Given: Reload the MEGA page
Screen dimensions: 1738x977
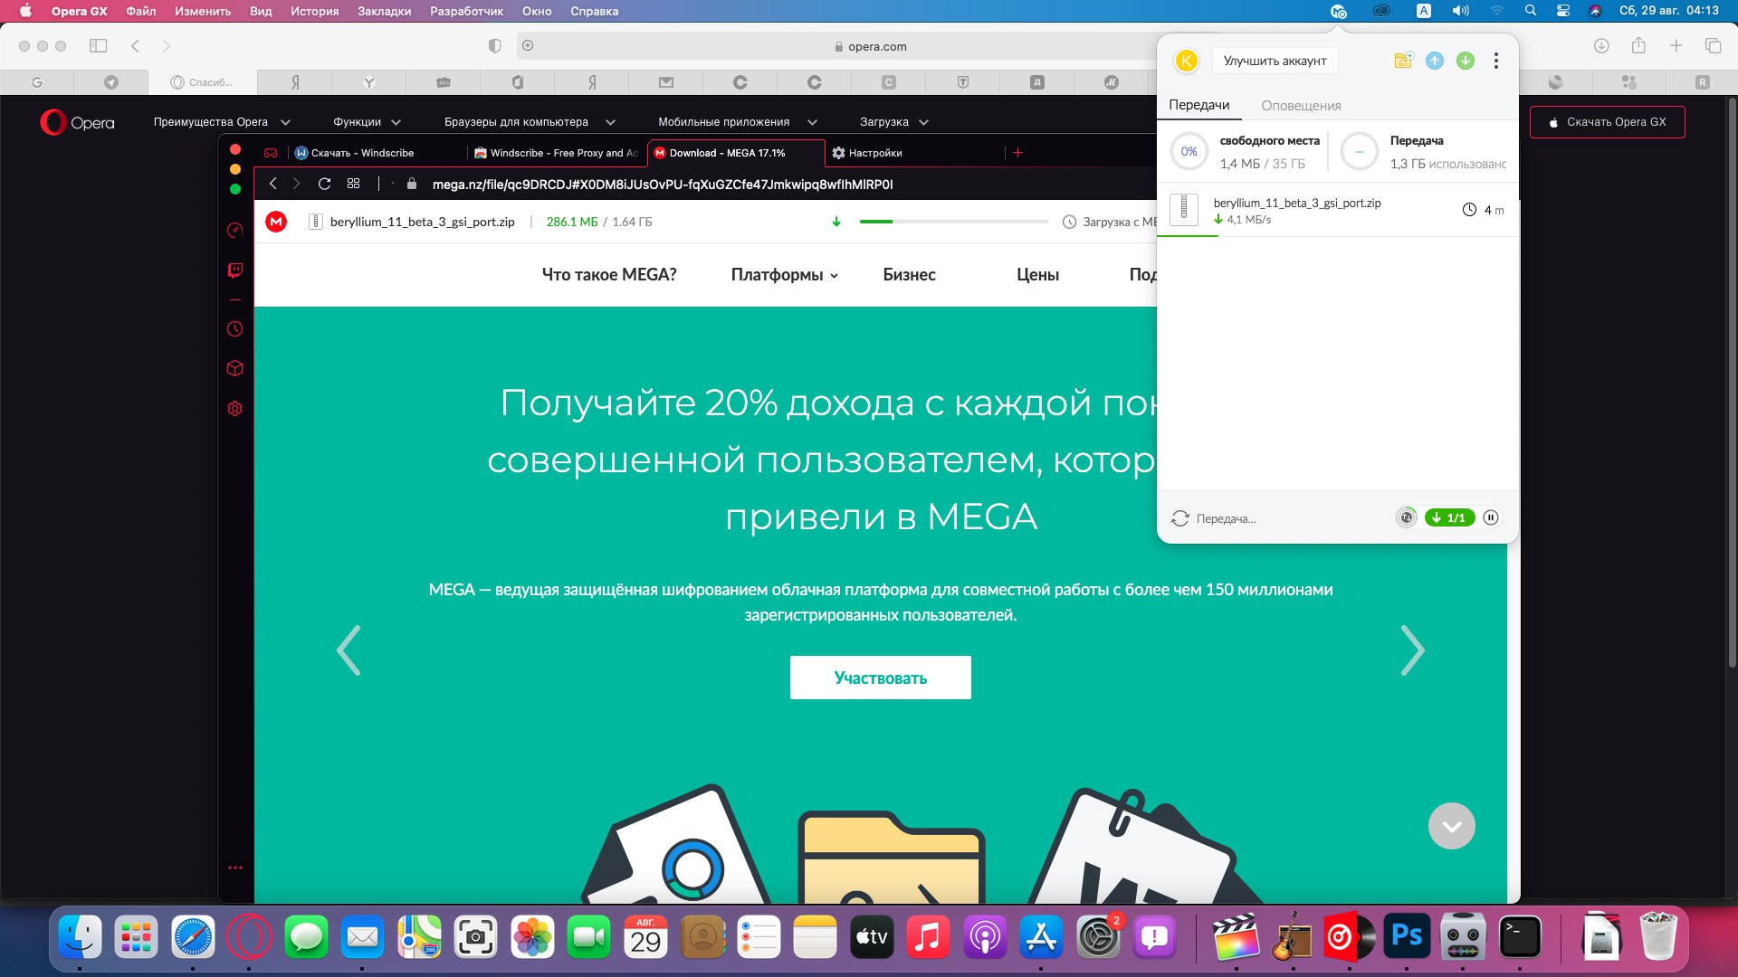Looking at the screenshot, I should pos(324,184).
